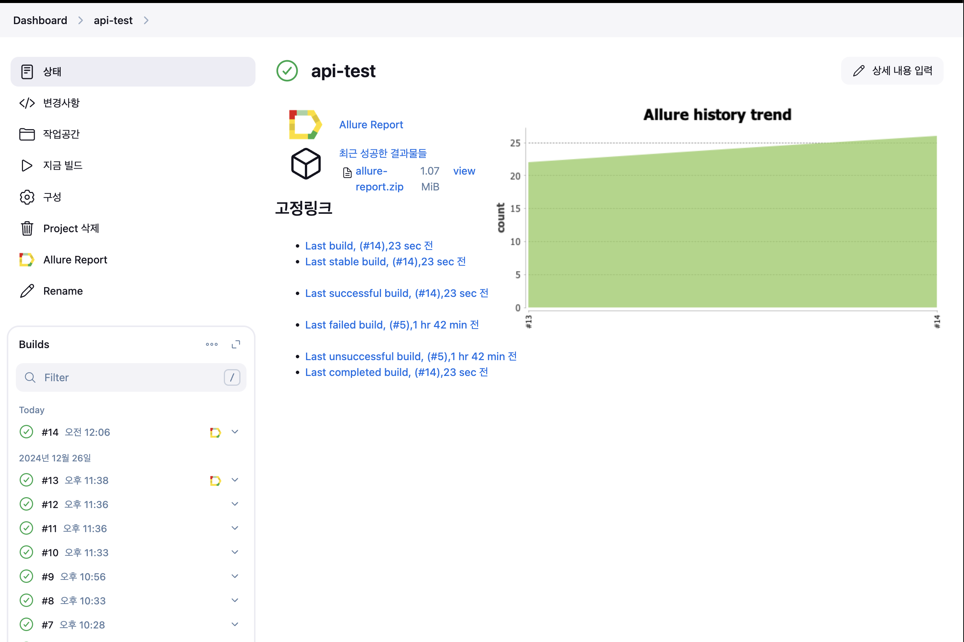Open 구성 configure gear icon
The image size is (964, 642).
click(27, 197)
